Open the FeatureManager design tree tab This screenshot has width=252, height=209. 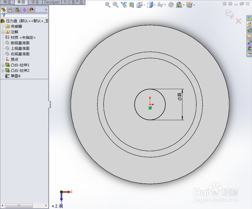coord(4,10)
